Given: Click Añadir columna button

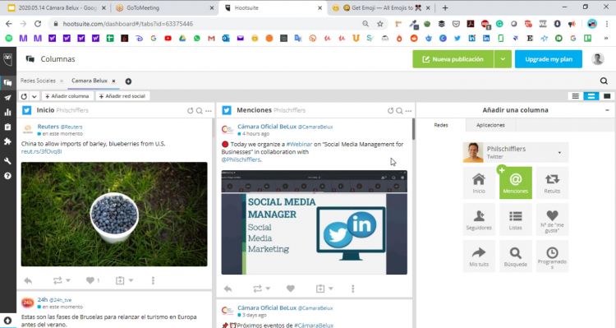Looking at the screenshot, I should pos(67,96).
